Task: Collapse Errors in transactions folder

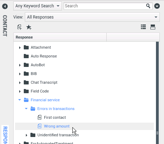Action: 26,109
